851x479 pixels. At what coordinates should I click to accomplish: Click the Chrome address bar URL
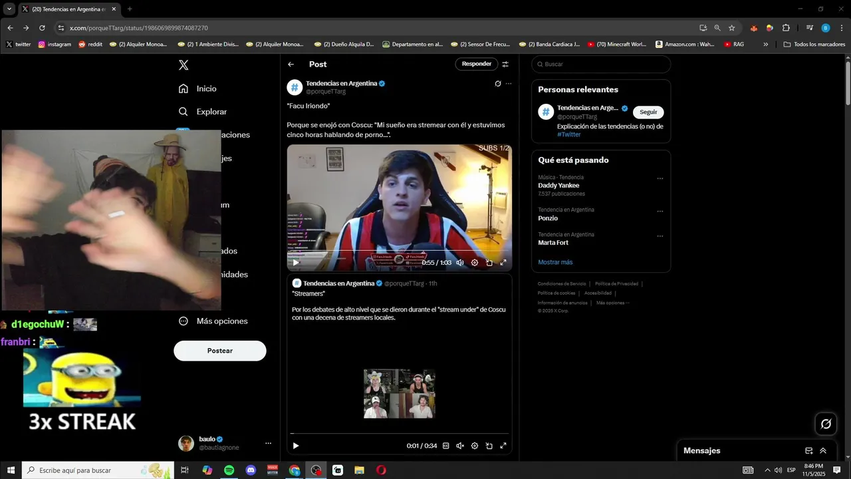click(x=139, y=28)
